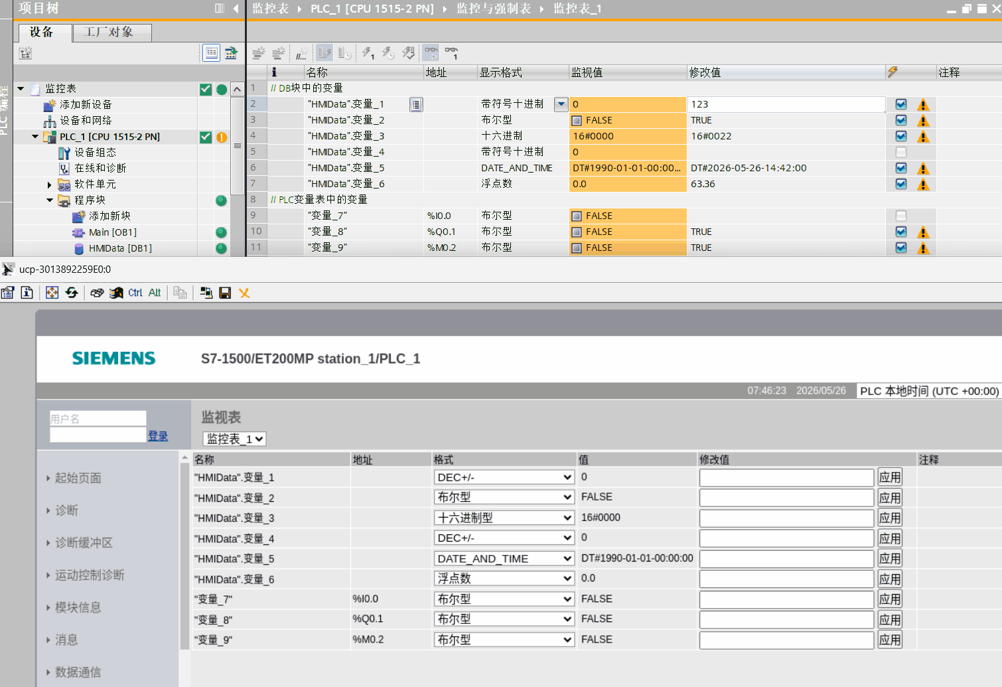Collapse the 项目树 panel with the arrow icon

coord(236,9)
